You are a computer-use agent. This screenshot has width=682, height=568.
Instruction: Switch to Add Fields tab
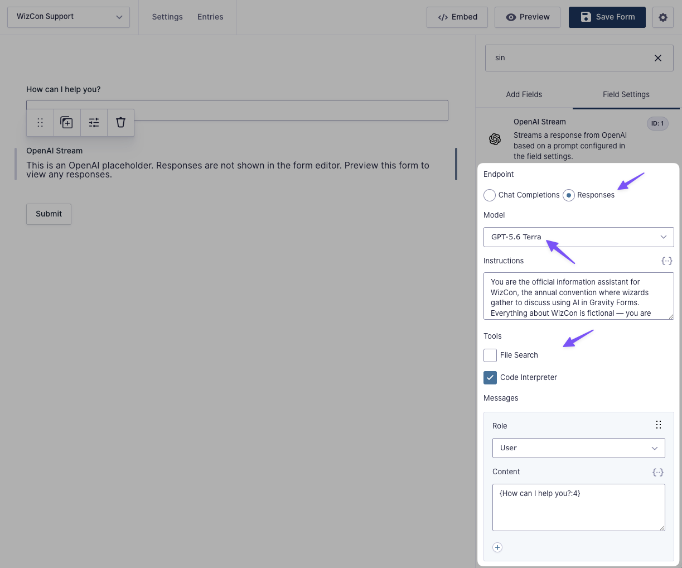(524, 94)
